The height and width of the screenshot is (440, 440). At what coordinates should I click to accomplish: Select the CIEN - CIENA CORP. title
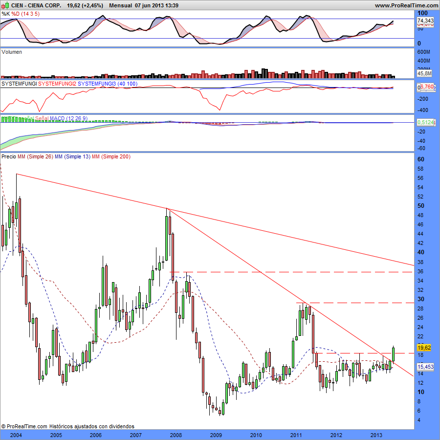click(36, 5)
